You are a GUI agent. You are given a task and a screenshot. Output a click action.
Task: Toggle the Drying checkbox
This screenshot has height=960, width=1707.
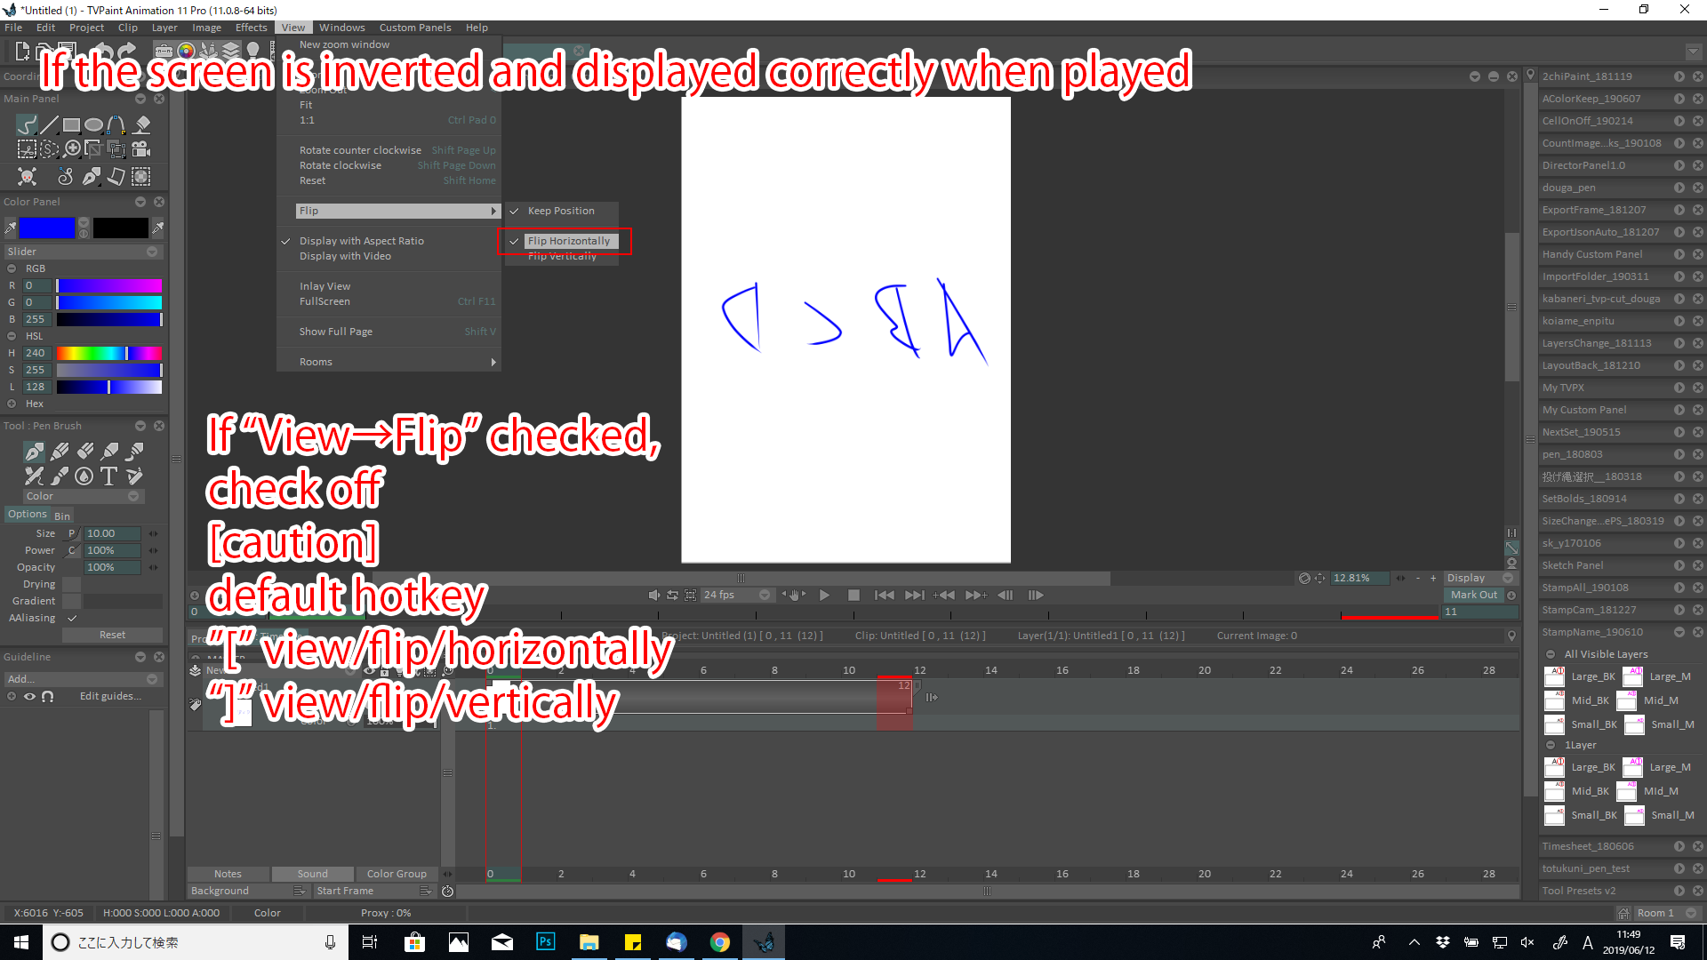[x=72, y=584]
